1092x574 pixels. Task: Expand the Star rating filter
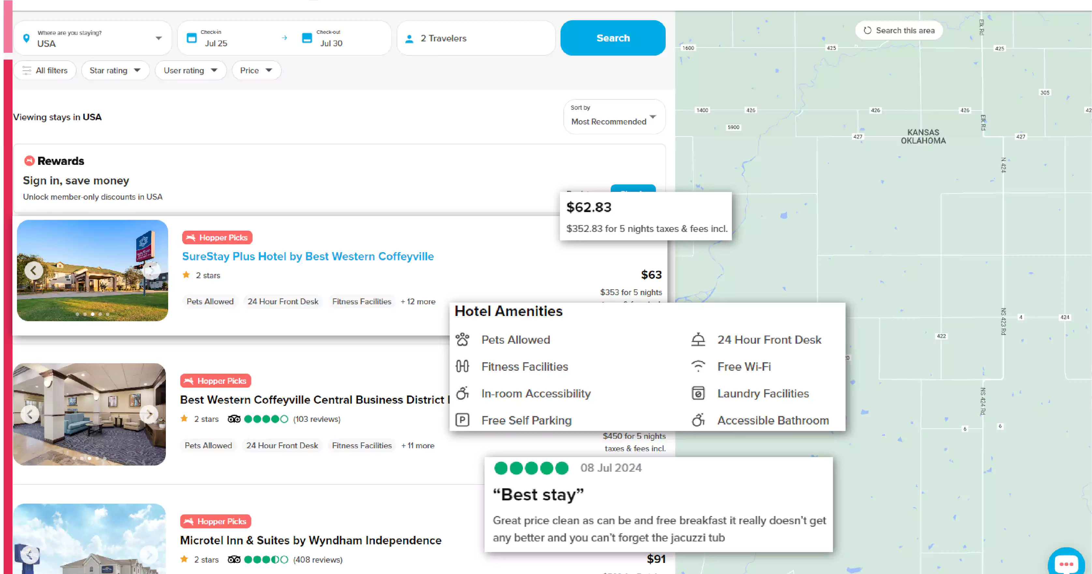coord(115,70)
